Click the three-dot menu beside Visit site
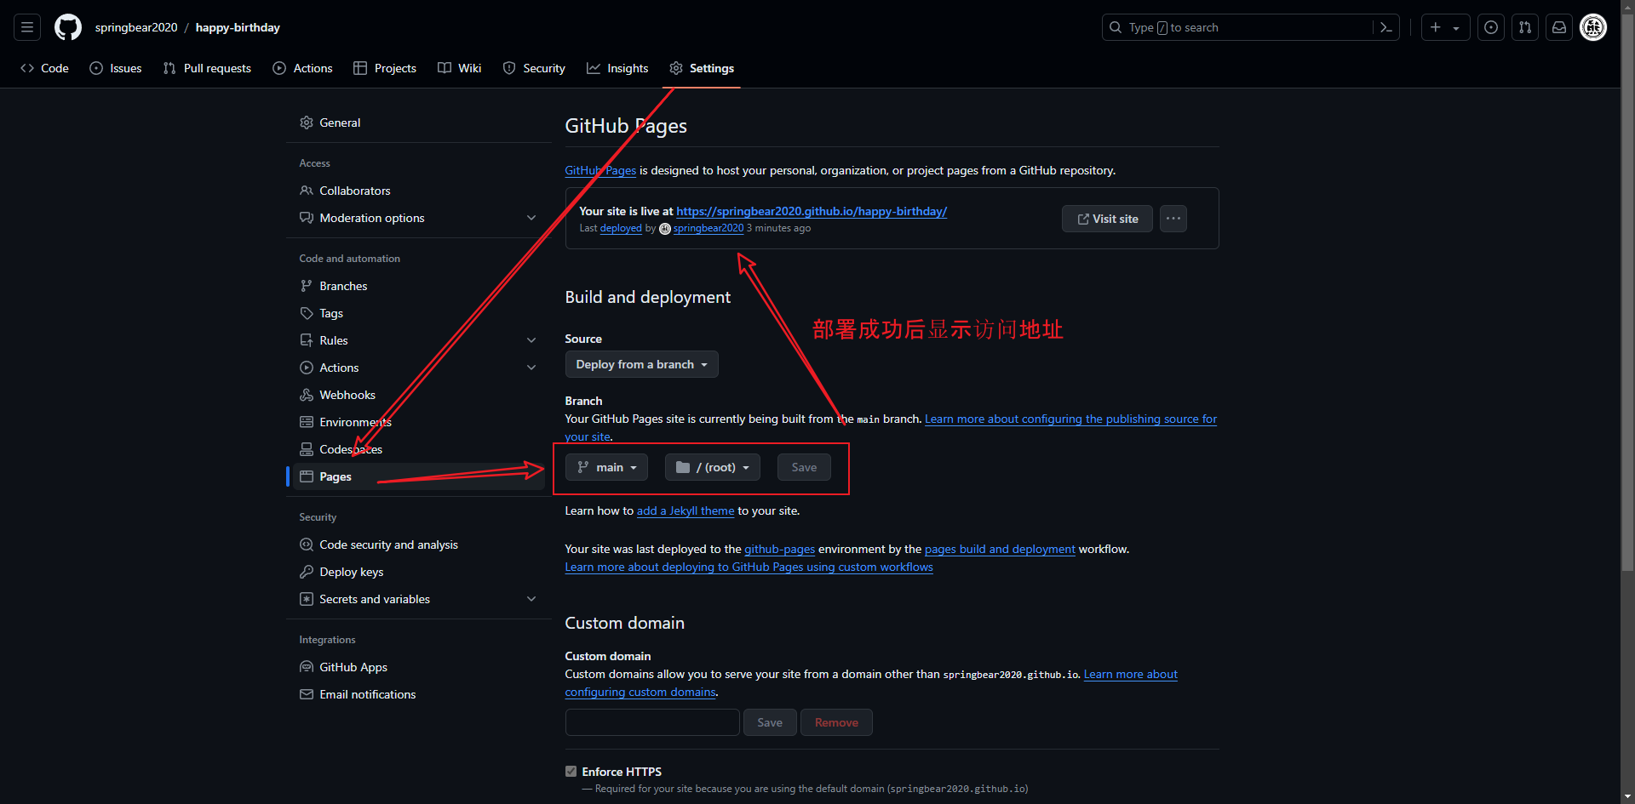Screen dimensions: 1635x804 (1173, 219)
